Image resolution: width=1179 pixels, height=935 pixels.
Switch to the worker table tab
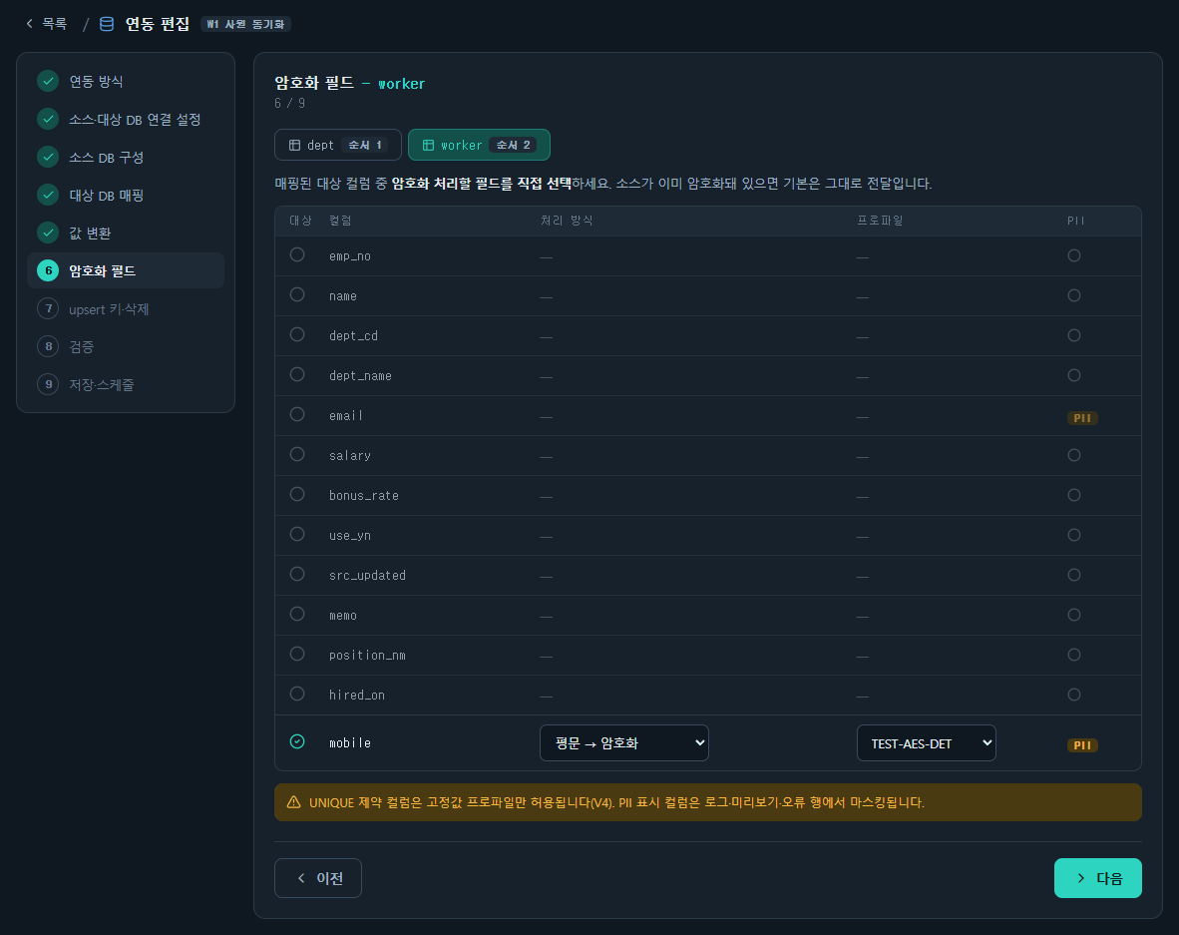coord(479,145)
